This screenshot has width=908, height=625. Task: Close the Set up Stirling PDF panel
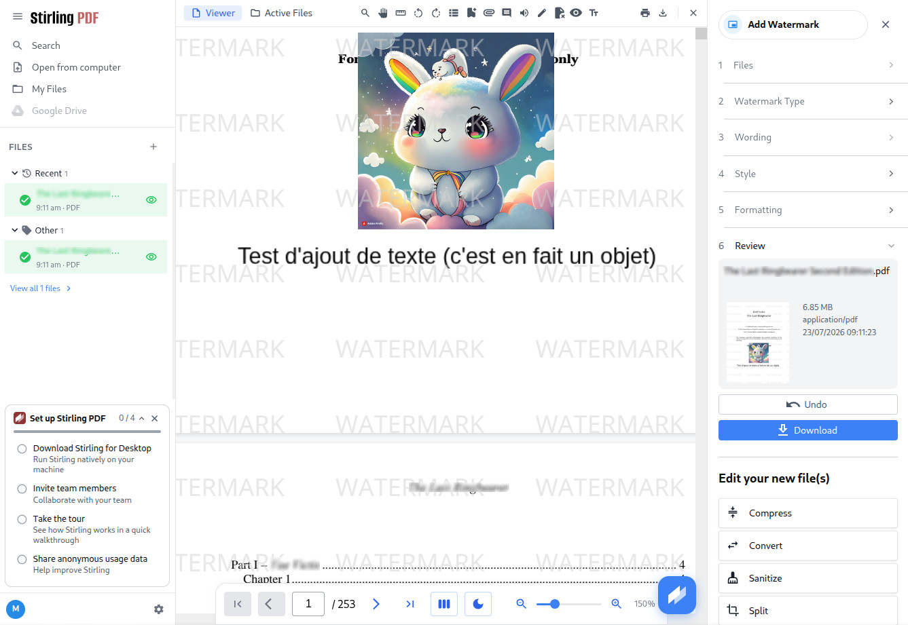pos(155,419)
